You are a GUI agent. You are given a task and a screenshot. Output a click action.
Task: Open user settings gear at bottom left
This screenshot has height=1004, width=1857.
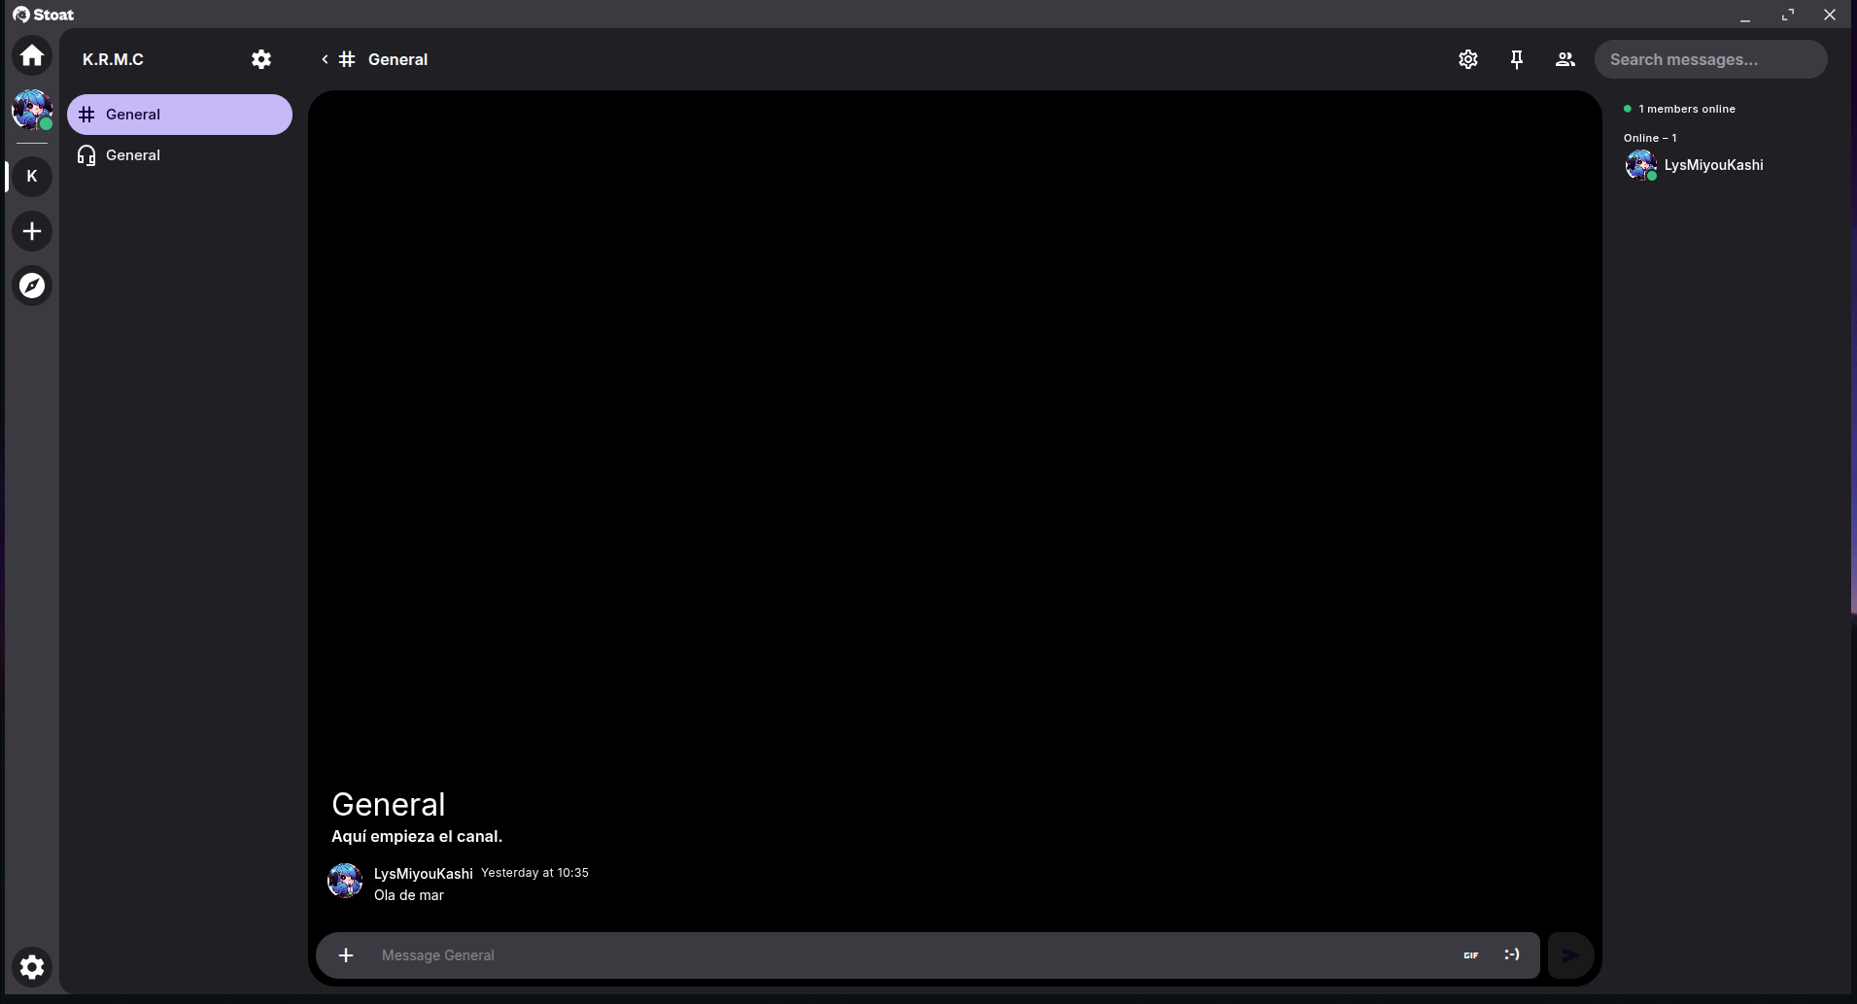point(32,966)
